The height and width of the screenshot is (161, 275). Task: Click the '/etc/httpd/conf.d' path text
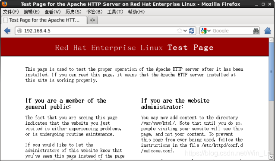[x=222, y=145]
